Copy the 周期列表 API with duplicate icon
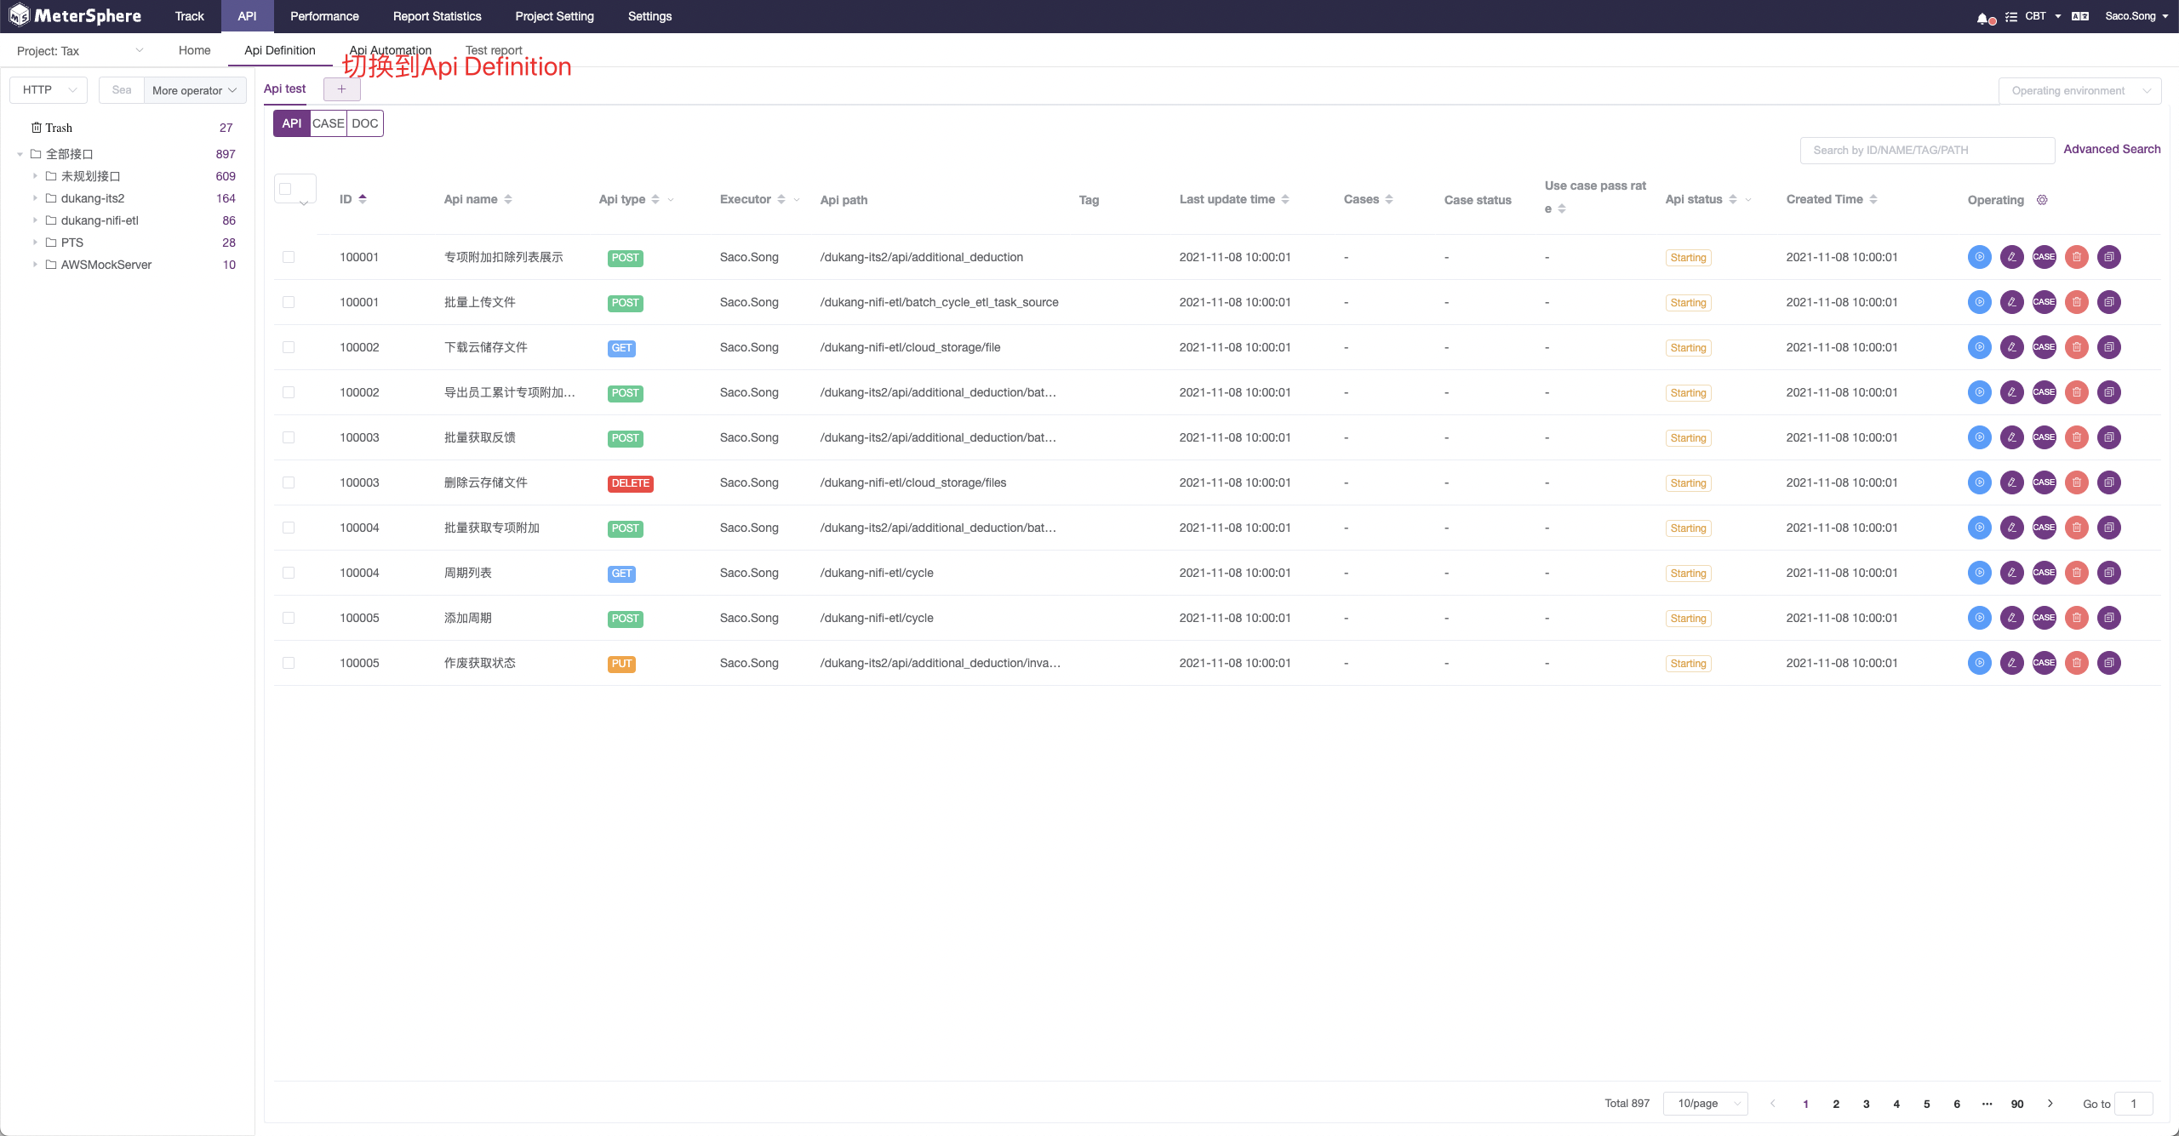This screenshot has height=1136, width=2179. (x=2109, y=573)
